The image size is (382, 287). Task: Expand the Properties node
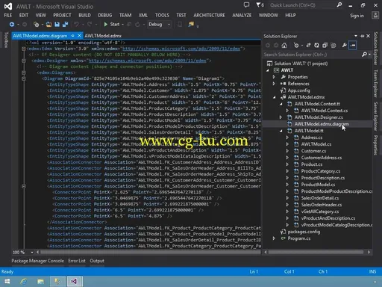[274, 77]
